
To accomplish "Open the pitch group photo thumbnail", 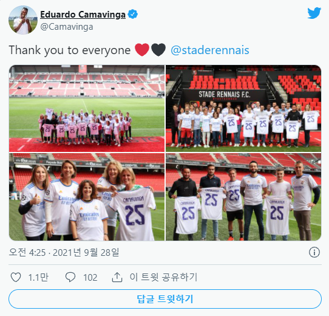I will [x=87, y=108].
